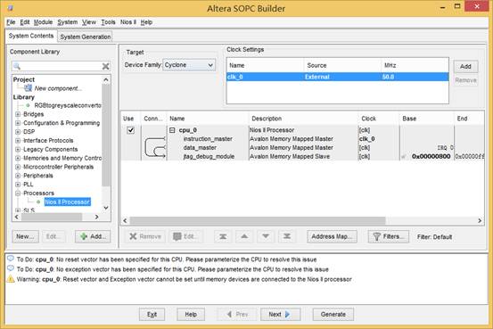This screenshot has width=493, height=329.
Task: Clear the component search with X icon
Action: tap(105, 66)
